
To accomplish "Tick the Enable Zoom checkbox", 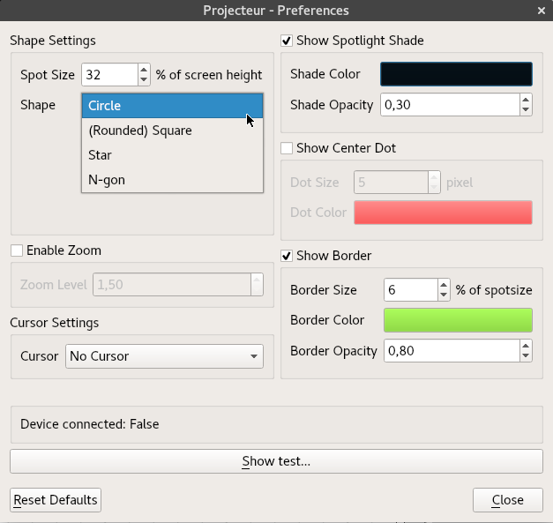I will (17, 250).
